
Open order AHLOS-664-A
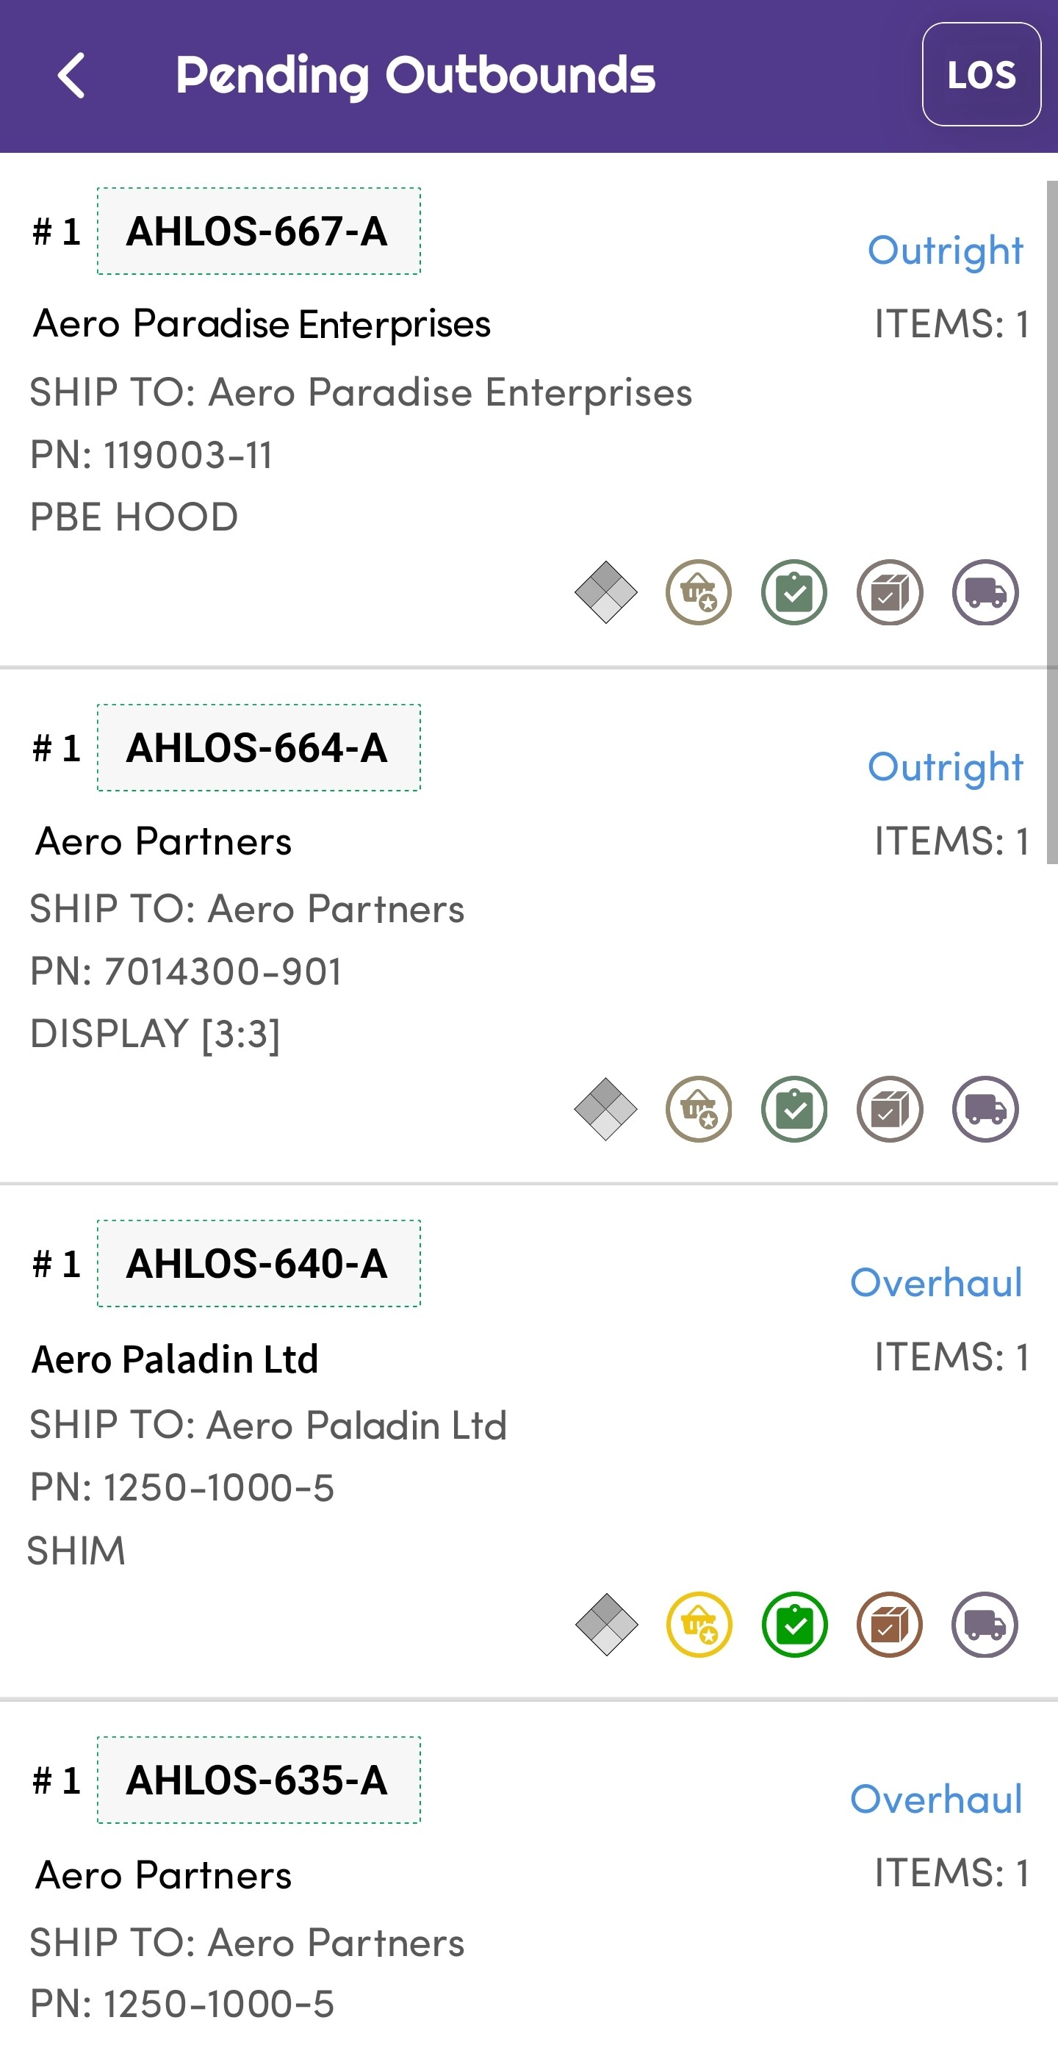point(259,748)
